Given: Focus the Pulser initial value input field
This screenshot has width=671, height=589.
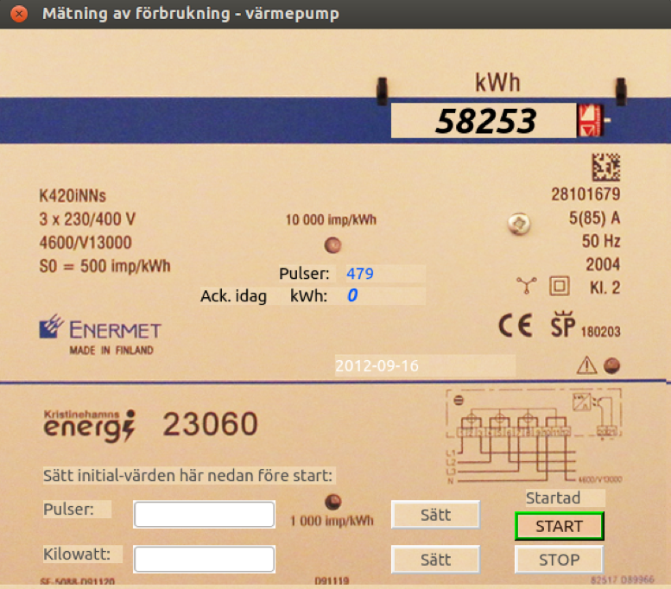Looking at the screenshot, I should [x=204, y=515].
